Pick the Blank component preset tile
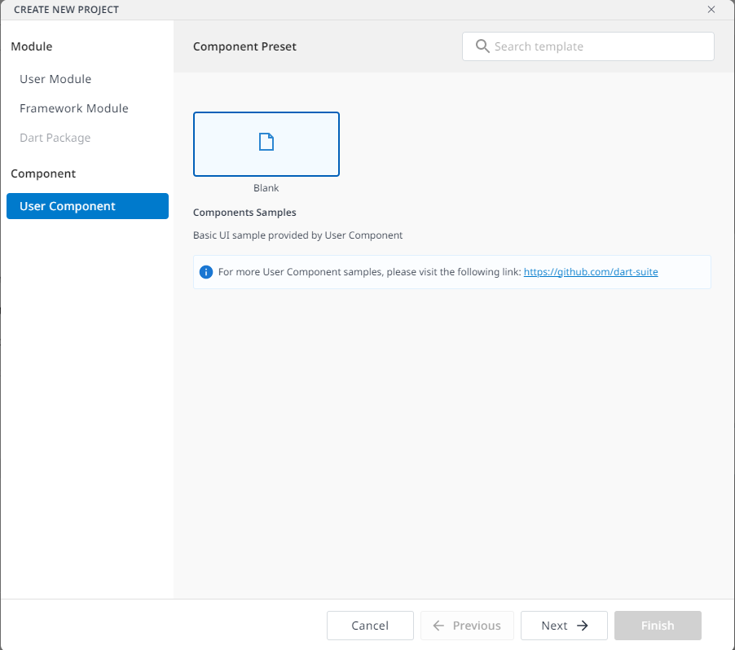735x650 pixels. [x=266, y=144]
